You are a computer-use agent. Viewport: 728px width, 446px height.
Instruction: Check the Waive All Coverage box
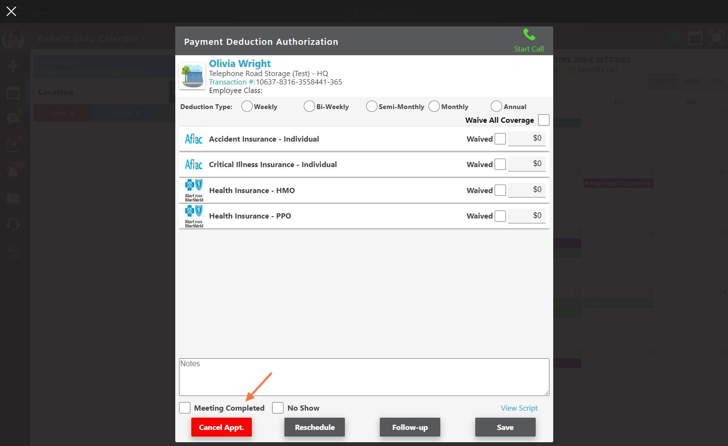tap(544, 120)
